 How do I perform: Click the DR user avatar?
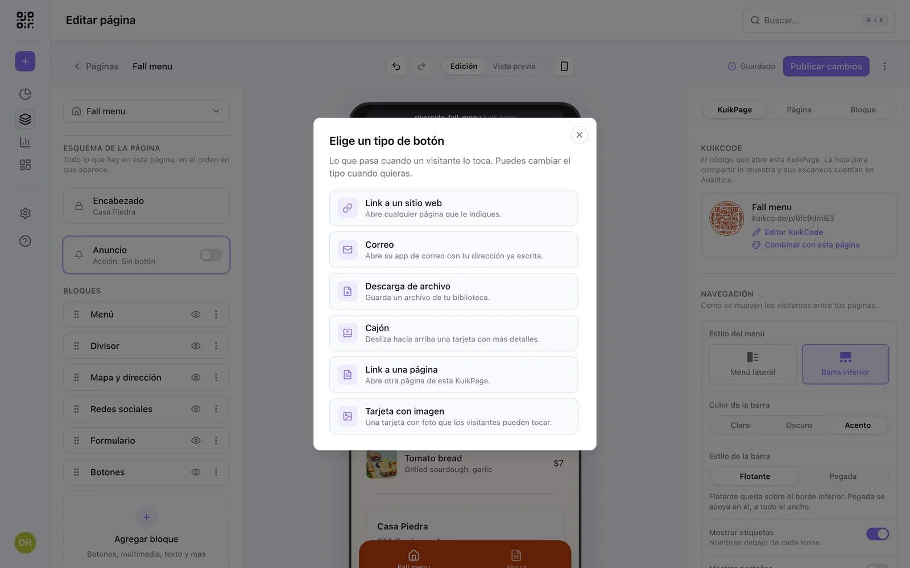pyautogui.click(x=25, y=543)
